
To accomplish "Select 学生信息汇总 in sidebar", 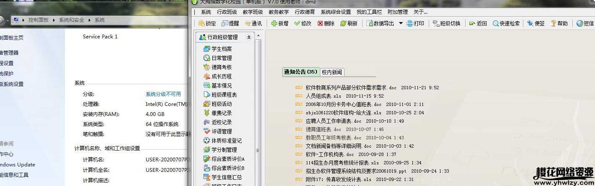I will pos(222,177).
